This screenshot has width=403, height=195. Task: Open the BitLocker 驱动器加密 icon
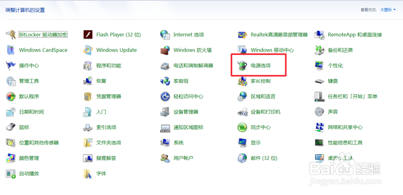coord(11,35)
